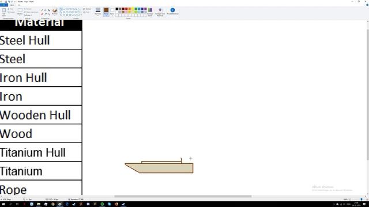Click the Select rectangle tool
369x207 pixels.
(20, 10)
